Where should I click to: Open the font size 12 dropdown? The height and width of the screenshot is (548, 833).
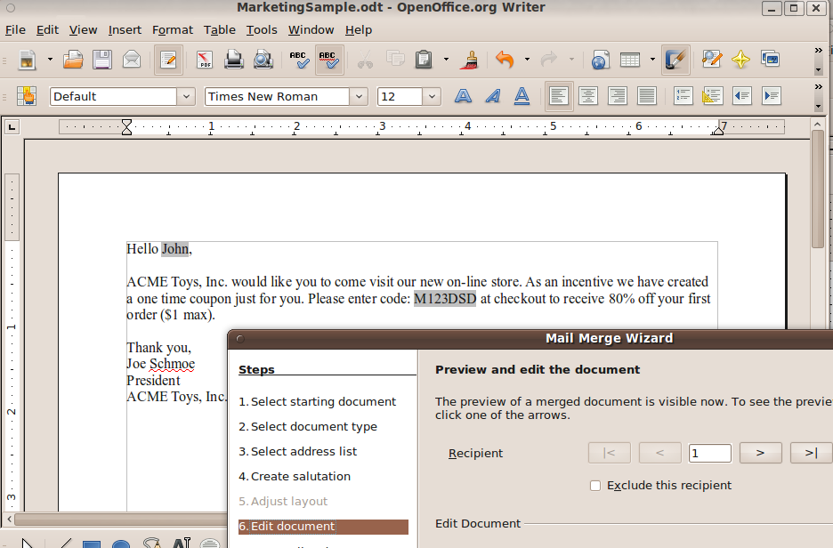(x=432, y=97)
